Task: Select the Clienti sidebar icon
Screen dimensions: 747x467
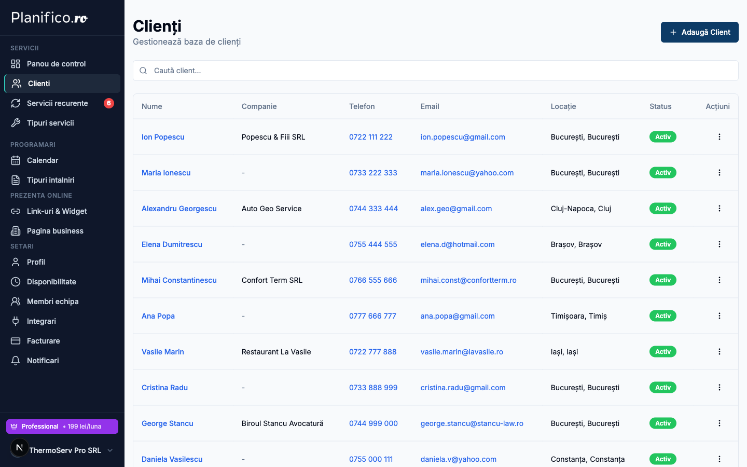Action: pos(16,83)
